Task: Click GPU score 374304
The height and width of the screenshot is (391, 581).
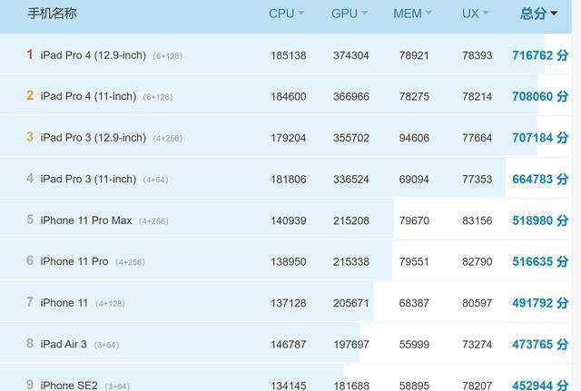Action: pyautogui.click(x=351, y=55)
